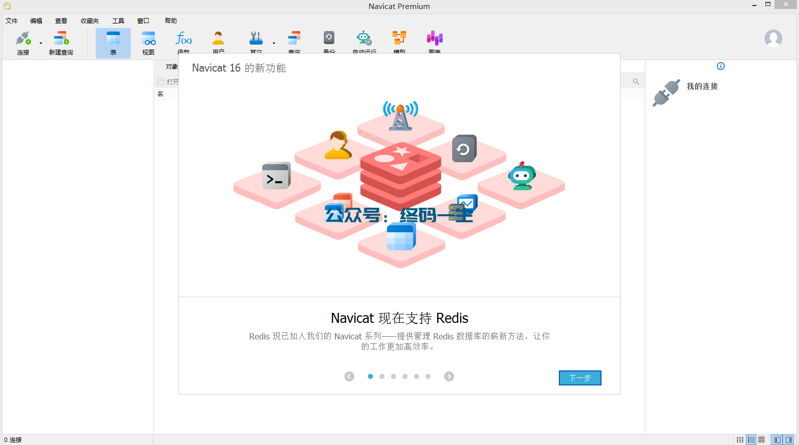Open the 收藏夹 menu
The image size is (799, 445).
[90, 21]
